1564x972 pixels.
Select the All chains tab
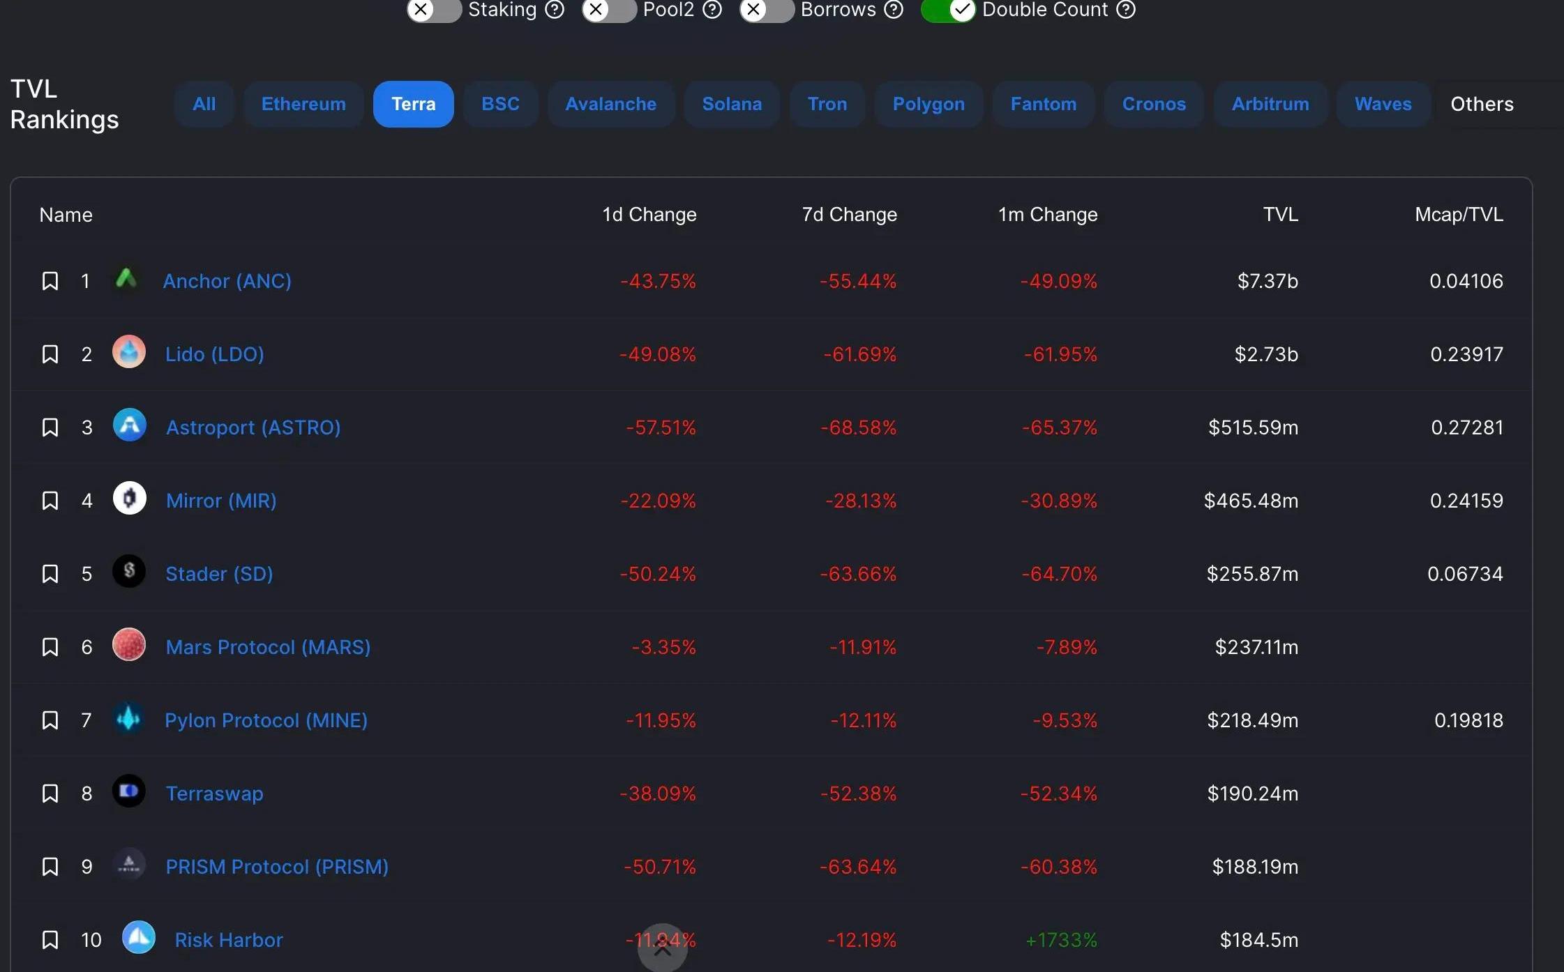[204, 105]
